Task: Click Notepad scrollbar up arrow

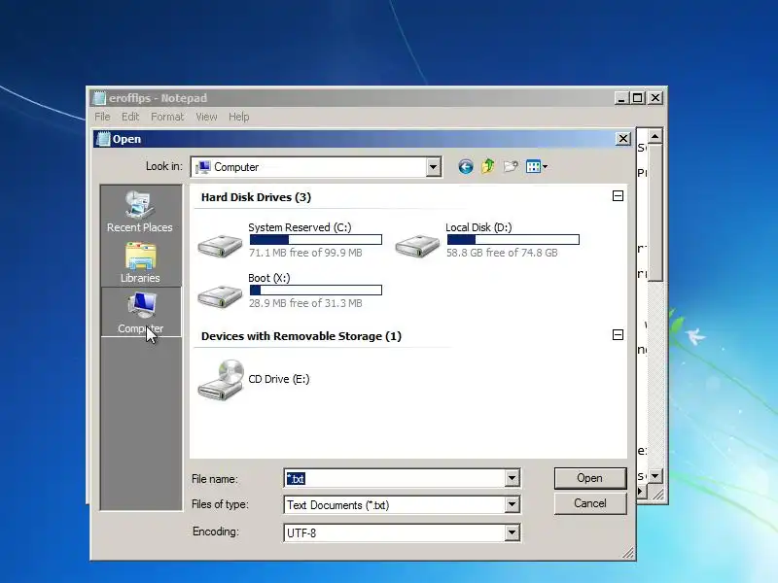Action: point(654,136)
